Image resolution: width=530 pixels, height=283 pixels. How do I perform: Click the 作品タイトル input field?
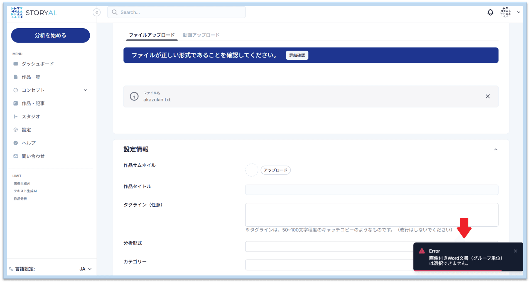(x=372, y=190)
